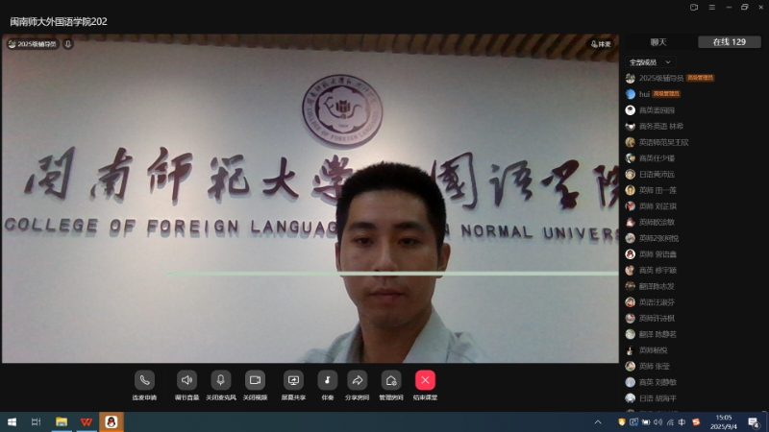769x432 pixels.
Task: Start 屏幕共享 screen sharing
Action: [x=294, y=380]
